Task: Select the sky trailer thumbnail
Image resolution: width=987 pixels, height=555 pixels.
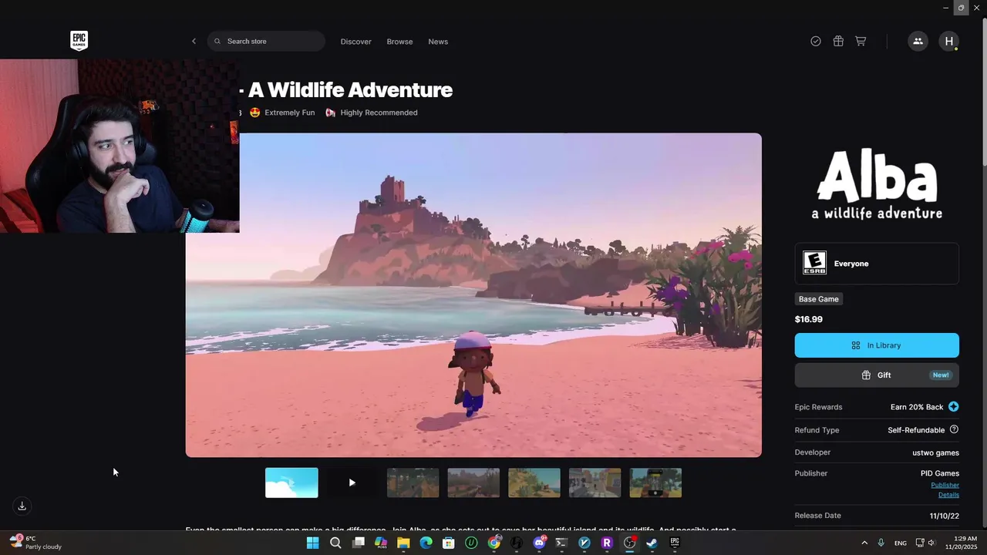Action: 291,483
